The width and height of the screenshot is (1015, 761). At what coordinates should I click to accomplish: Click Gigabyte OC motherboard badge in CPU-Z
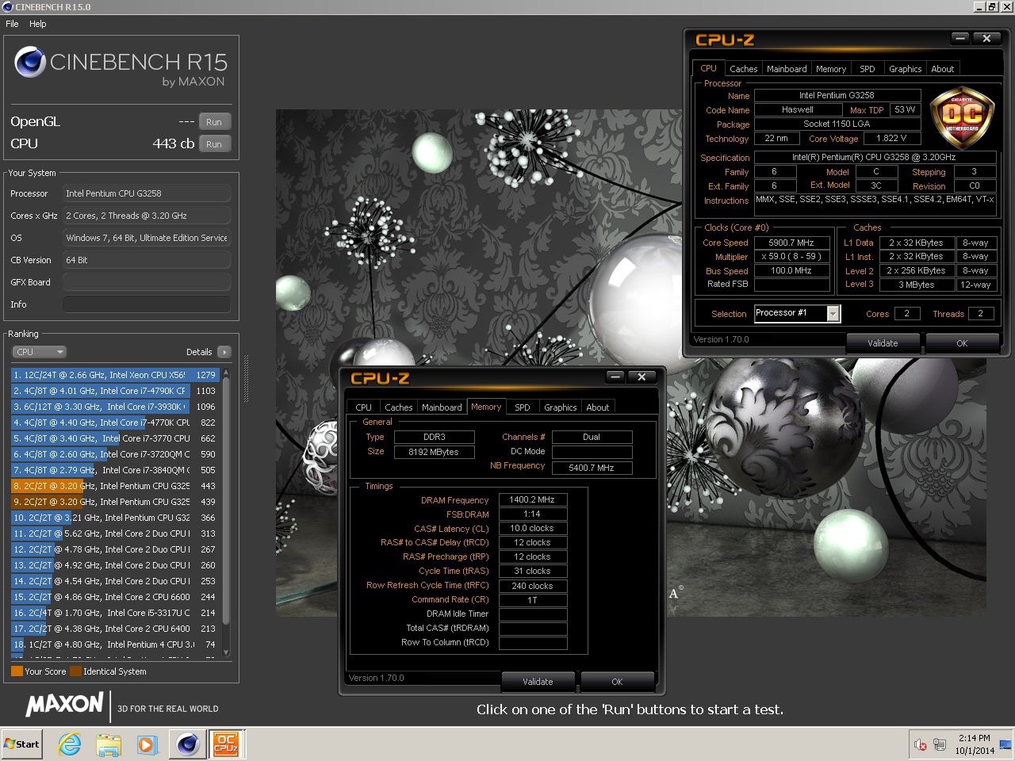(x=961, y=118)
